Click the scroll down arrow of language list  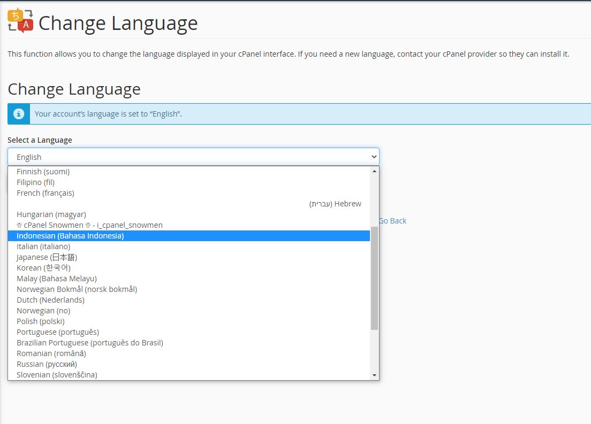[x=374, y=375]
